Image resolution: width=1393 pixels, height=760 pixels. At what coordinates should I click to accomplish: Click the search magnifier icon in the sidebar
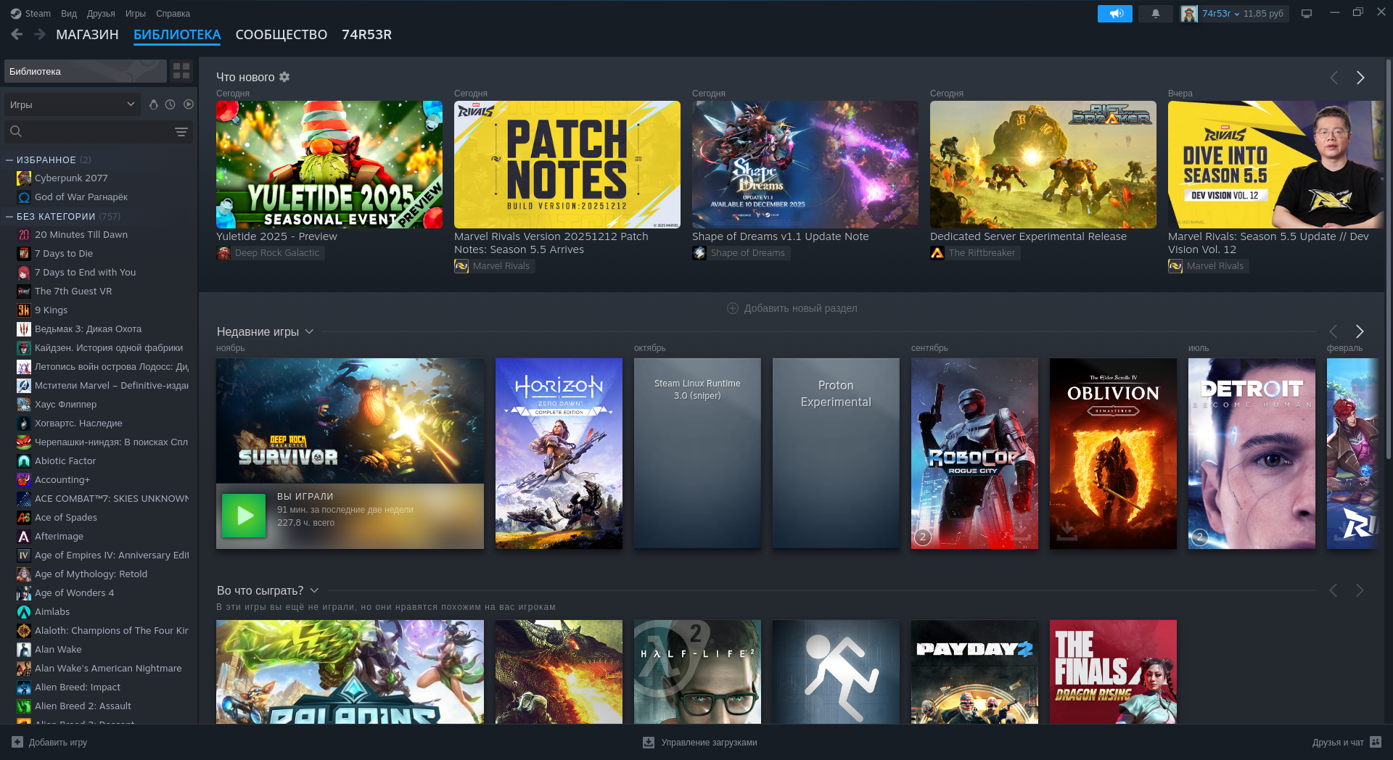pos(16,131)
